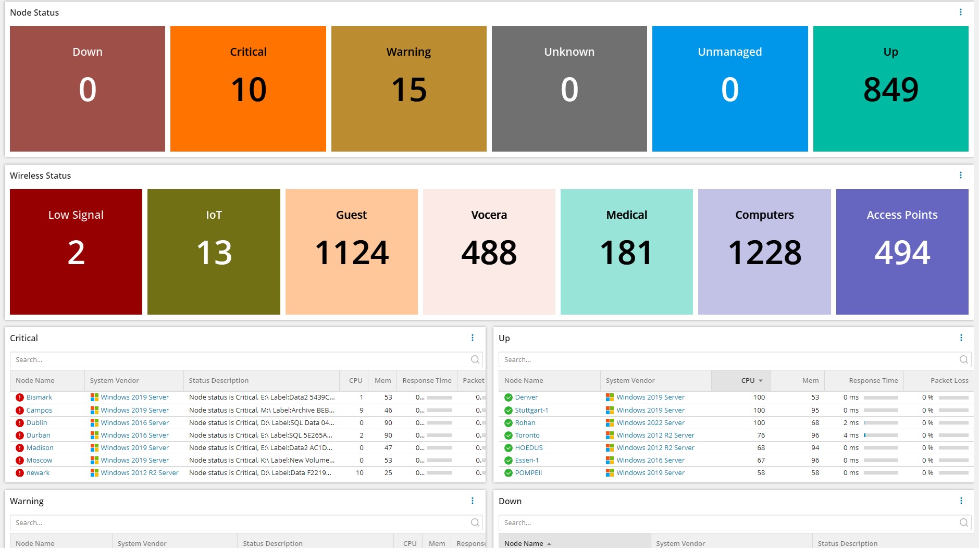Click the search magnifier in the Up panel
The height and width of the screenshot is (548, 979).
tap(963, 359)
